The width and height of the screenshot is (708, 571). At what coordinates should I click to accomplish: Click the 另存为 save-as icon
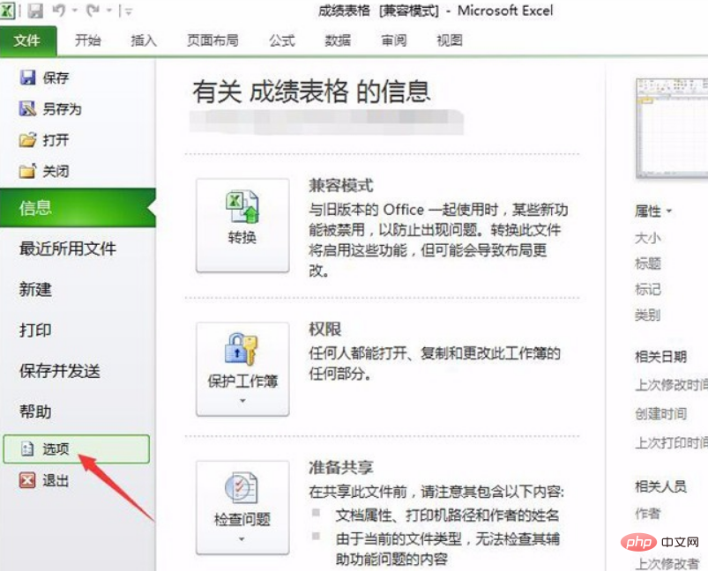[27, 108]
